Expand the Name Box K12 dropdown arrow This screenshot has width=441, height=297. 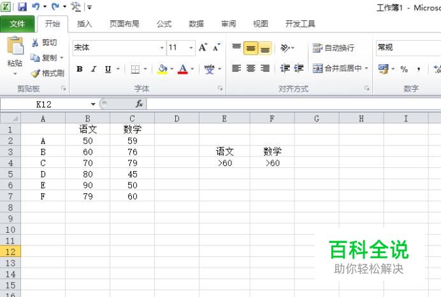(93, 104)
